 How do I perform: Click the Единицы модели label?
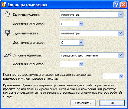(26, 14)
